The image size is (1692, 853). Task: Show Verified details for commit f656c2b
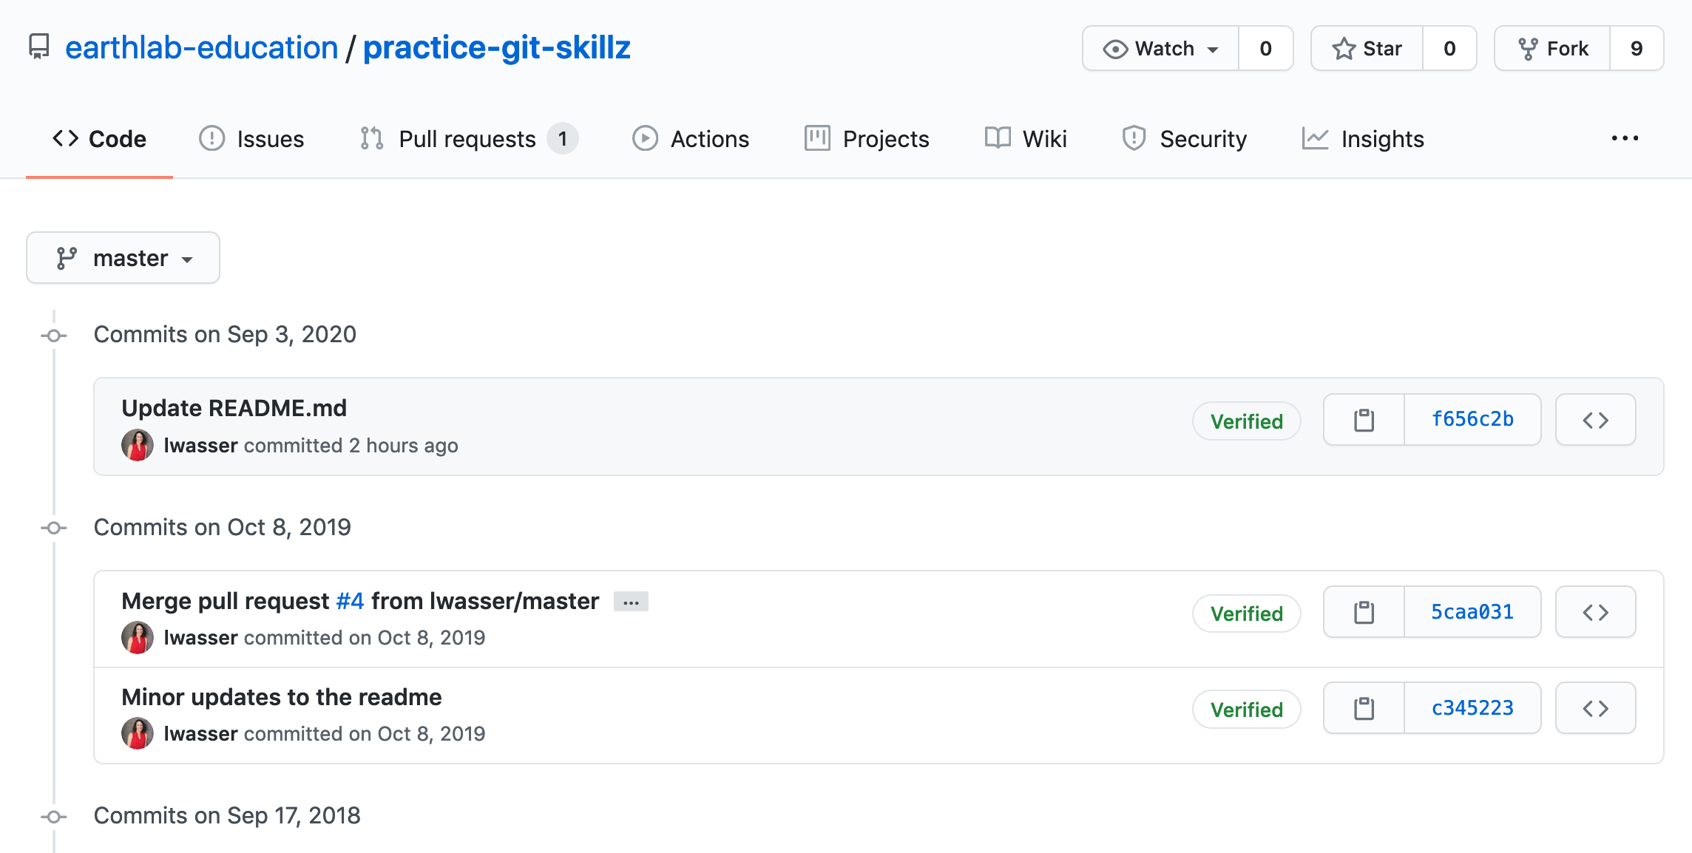tap(1247, 421)
